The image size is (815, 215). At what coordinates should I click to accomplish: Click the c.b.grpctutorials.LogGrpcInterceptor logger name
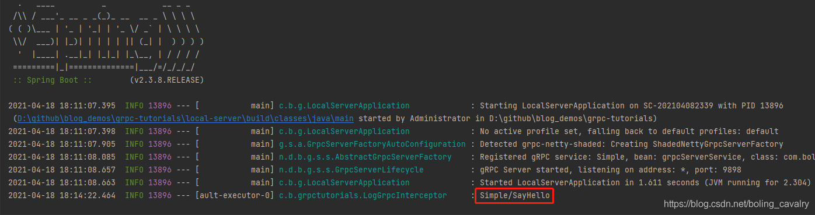tap(363, 195)
